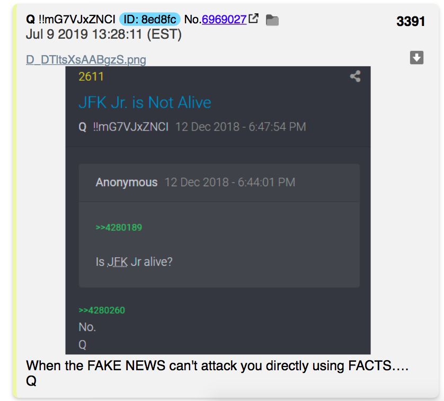The height and width of the screenshot is (401, 444).
Task: Click the underlined JFK abbreviation in the question
Action: pyautogui.click(x=118, y=262)
